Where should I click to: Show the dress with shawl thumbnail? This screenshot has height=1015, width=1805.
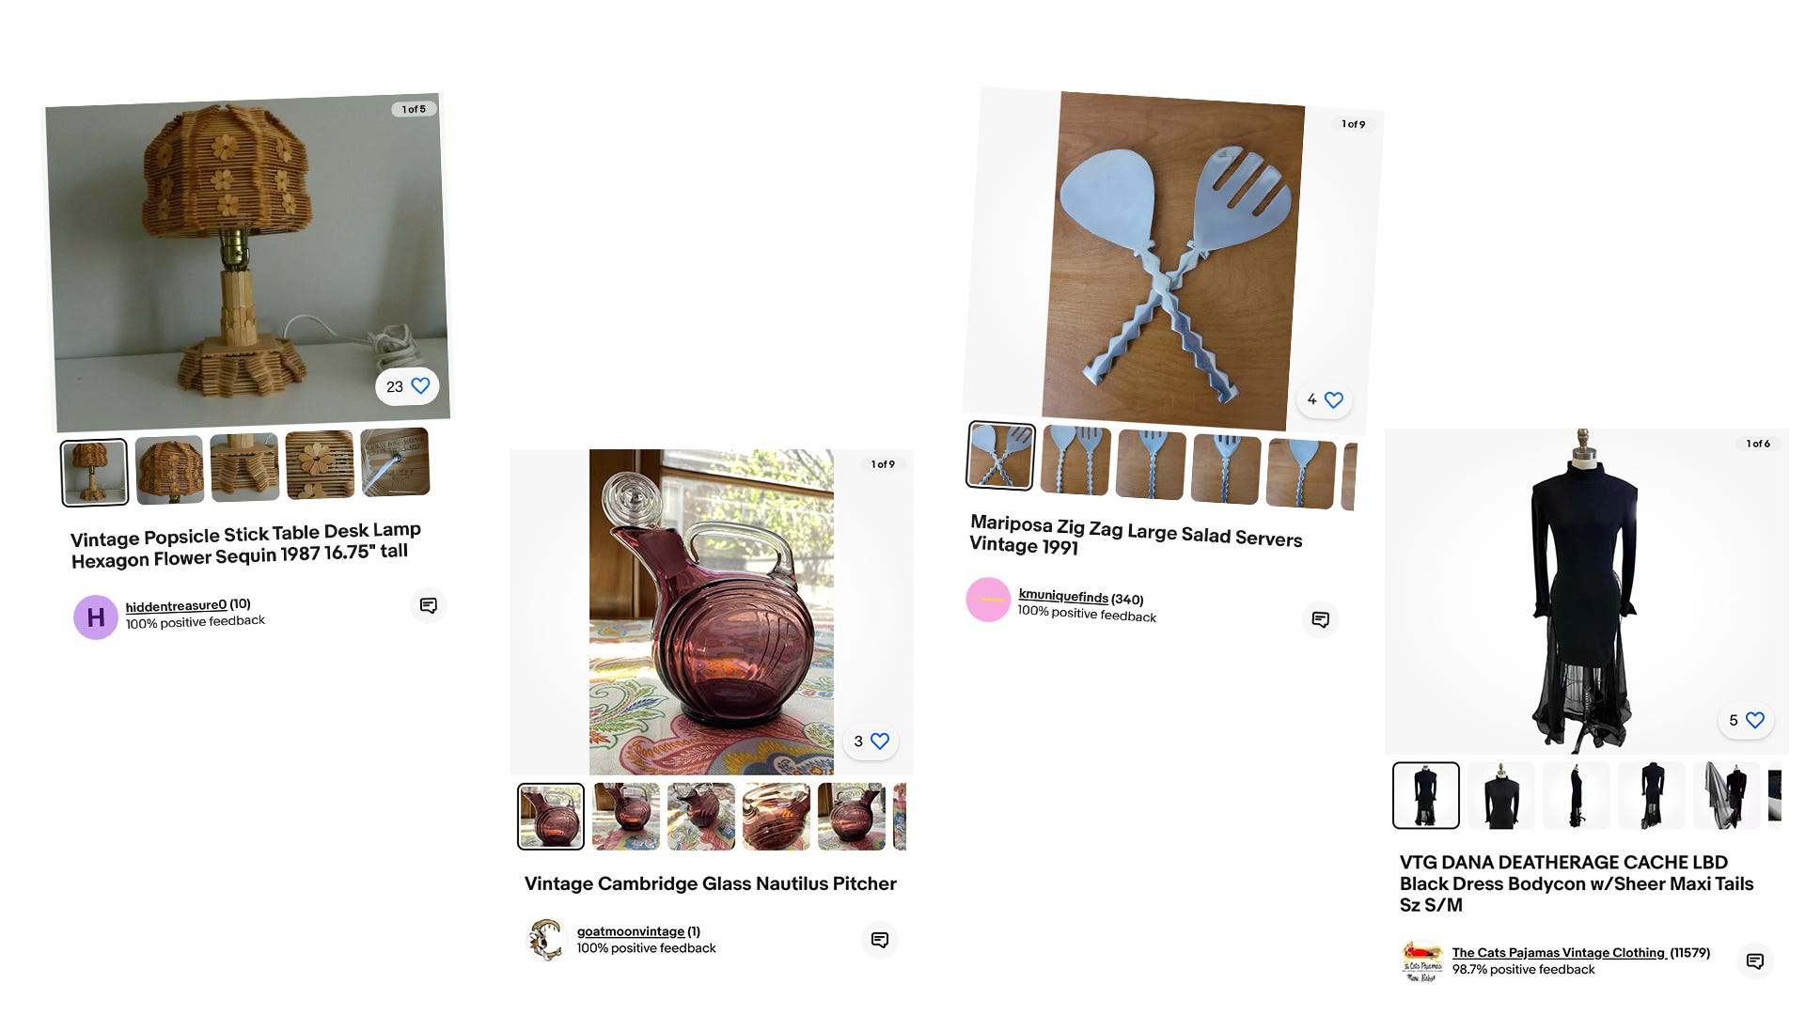1727,795
